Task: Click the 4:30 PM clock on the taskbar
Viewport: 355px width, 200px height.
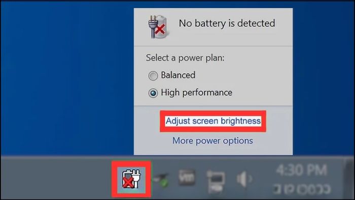Action: click(x=301, y=170)
